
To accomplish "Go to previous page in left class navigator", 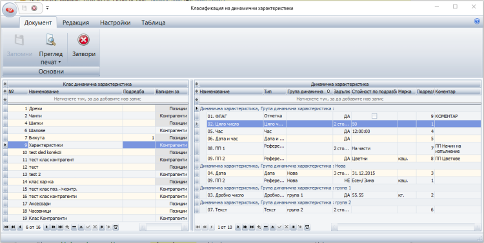I will (13, 228).
